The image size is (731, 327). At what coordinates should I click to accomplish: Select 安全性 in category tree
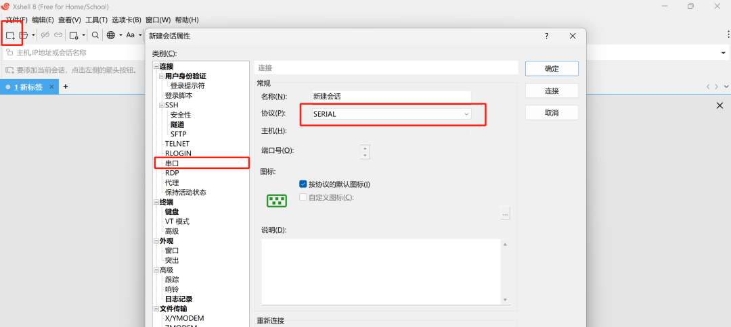pyautogui.click(x=181, y=115)
